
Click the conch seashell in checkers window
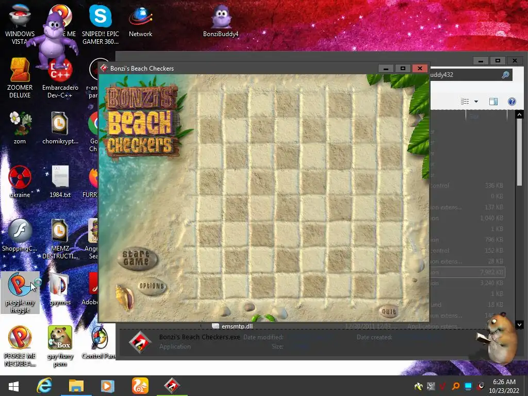point(125,298)
